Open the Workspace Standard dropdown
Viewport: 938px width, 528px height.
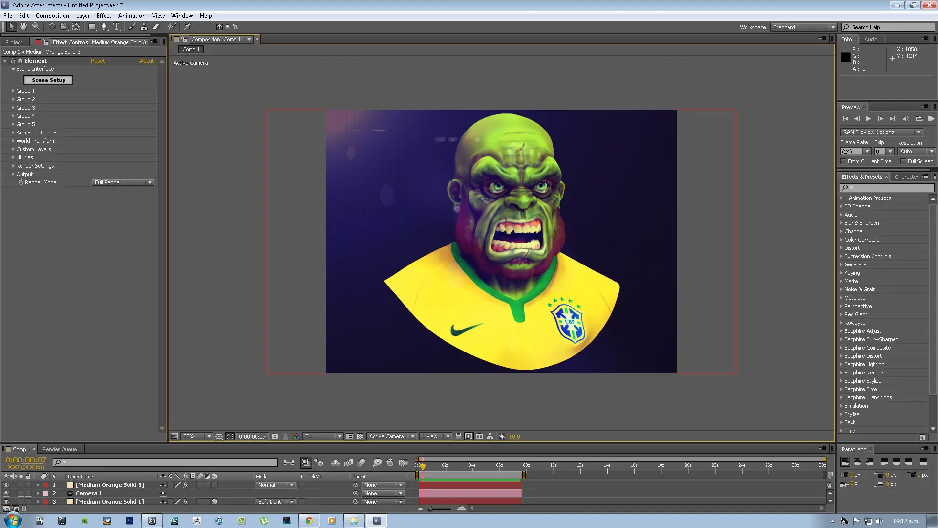coord(804,27)
